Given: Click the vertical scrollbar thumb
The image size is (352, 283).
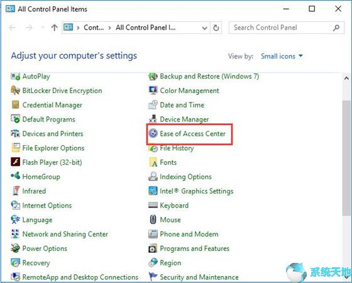Looking at the screenshot, I should tap(346, 158).
